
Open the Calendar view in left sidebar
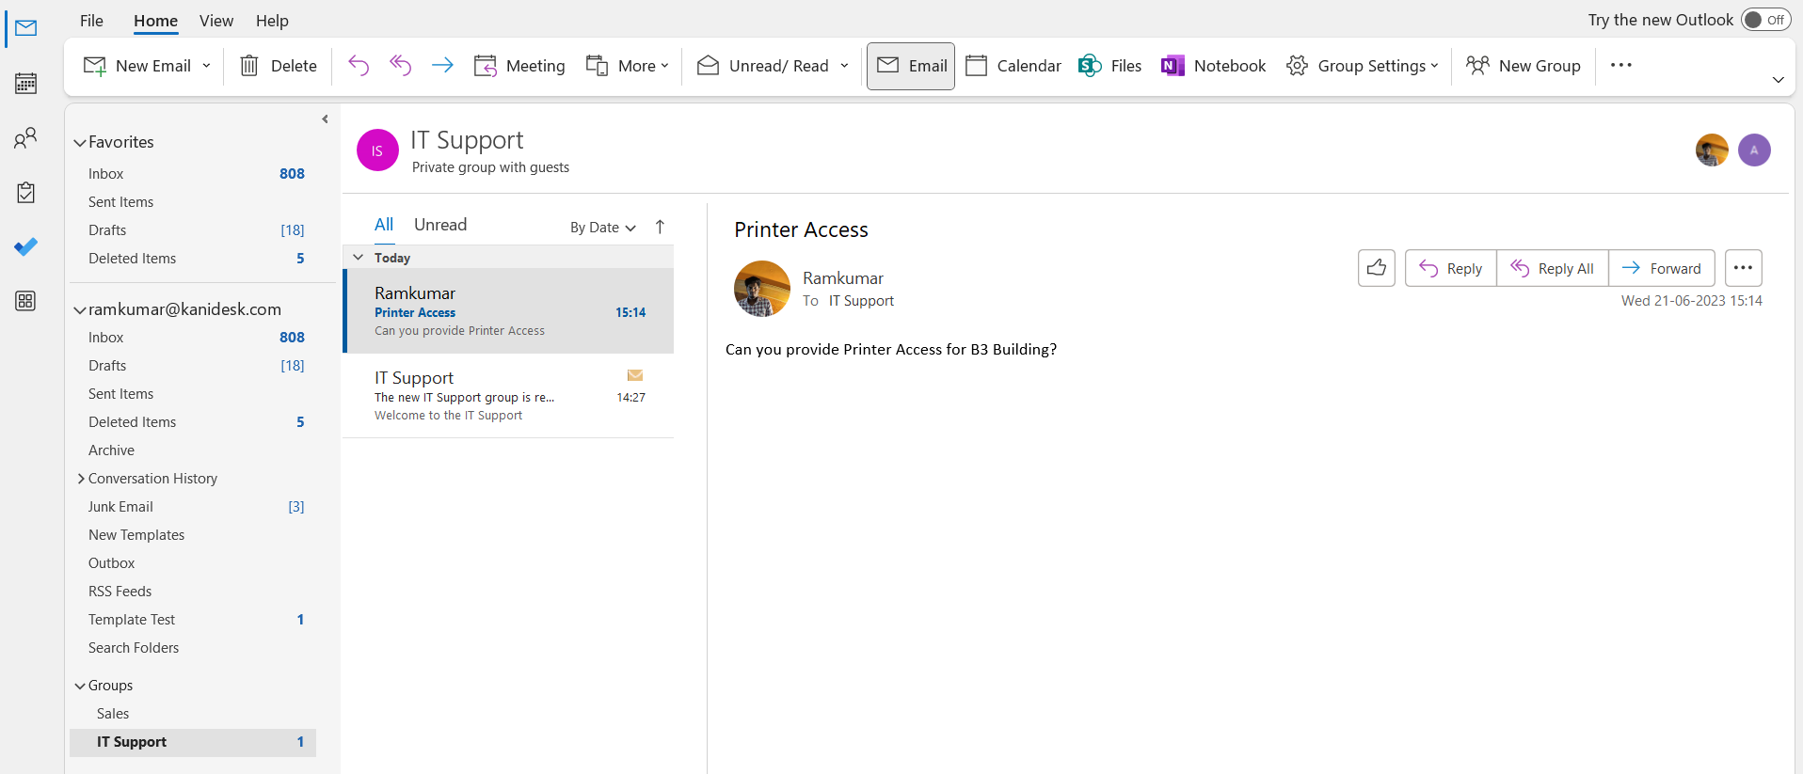pyautogui.click(x=26, y=84)
